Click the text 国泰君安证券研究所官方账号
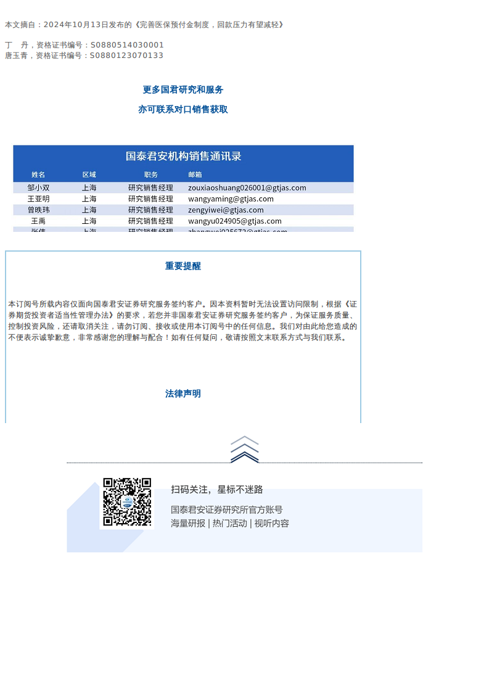489x692 pixels. 226,509
